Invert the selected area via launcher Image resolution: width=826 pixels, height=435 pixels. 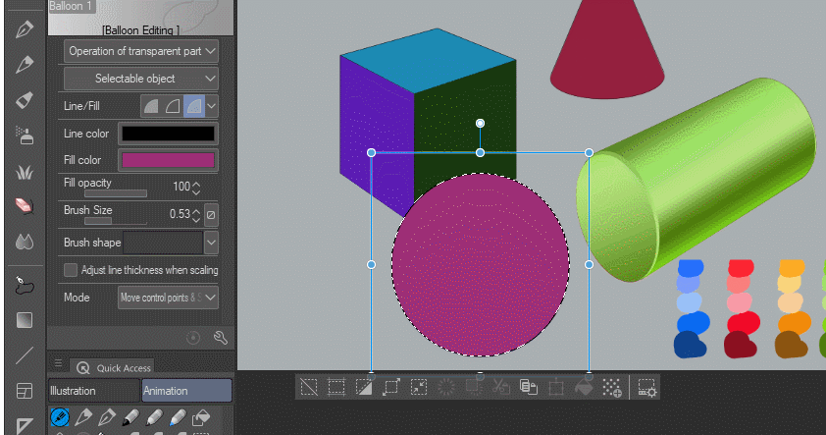[x=364, y=388]
